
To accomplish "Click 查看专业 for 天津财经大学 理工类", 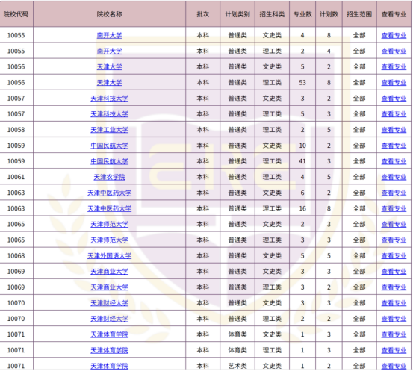I will click(x=394, y=319).
